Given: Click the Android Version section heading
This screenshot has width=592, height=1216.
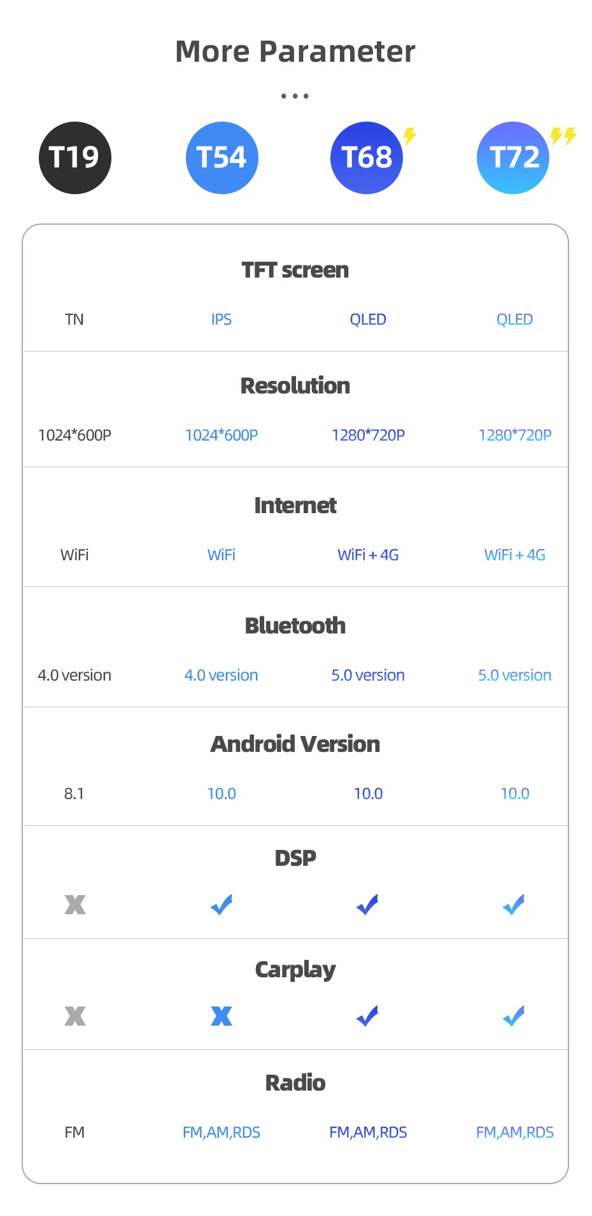Looking at the screenshot, I should [295, 744].
